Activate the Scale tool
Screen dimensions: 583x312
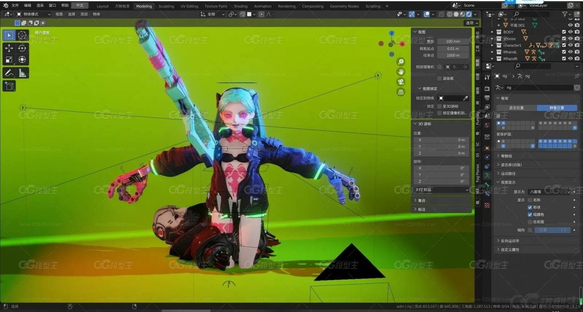(x=9, y=59)
